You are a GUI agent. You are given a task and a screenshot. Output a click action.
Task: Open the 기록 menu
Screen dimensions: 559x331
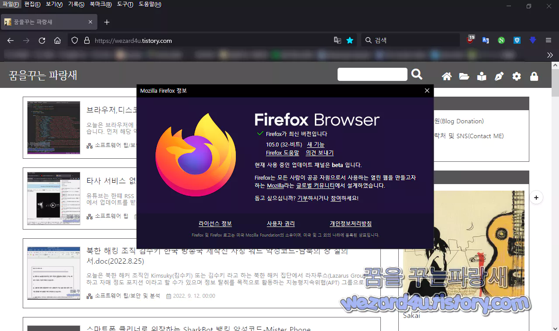[76, 4]
